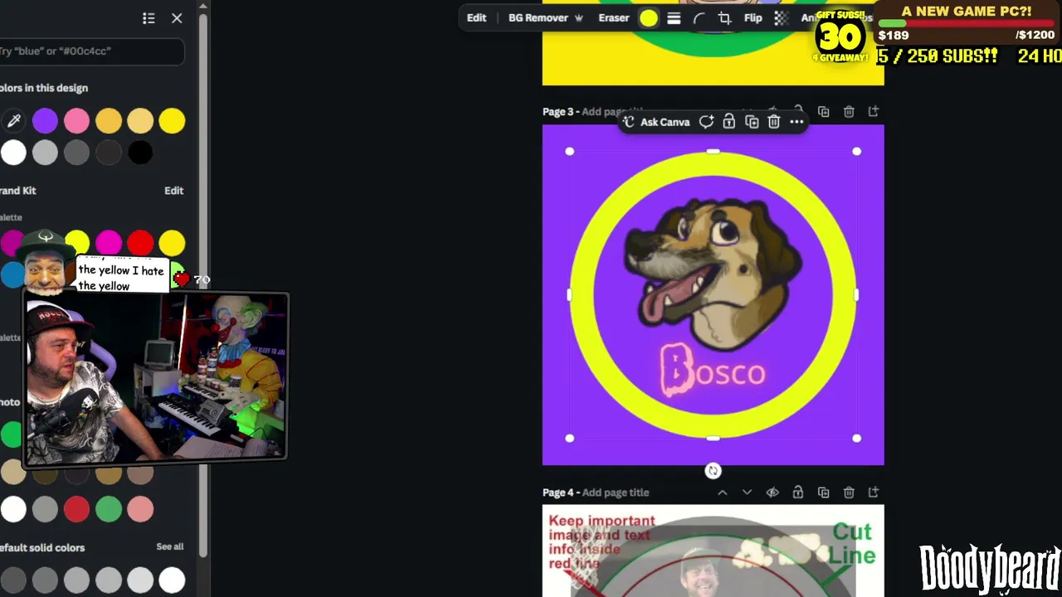
Task: Select the pale orange design color swatch
Action: tap(140, 121)
